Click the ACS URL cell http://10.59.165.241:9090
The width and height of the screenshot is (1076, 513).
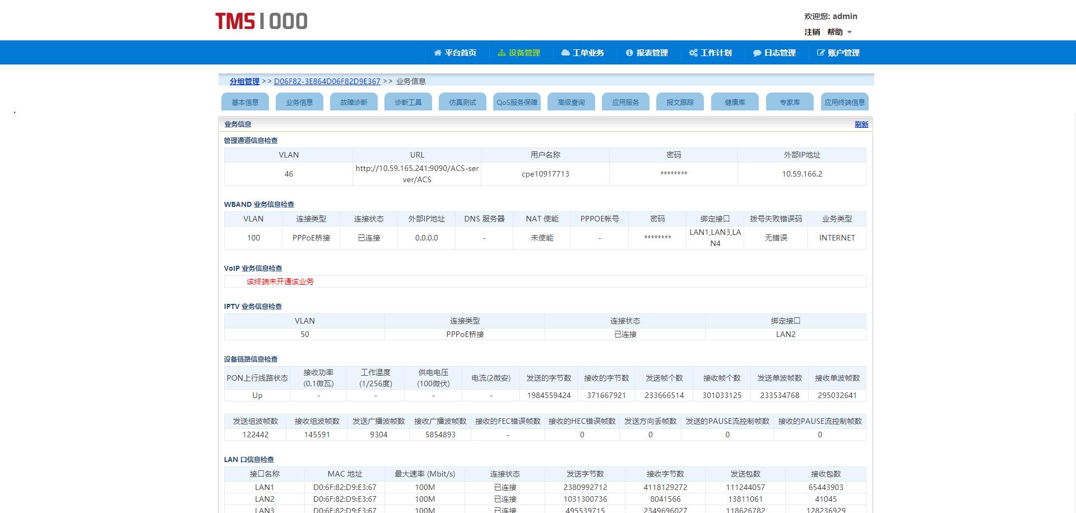coord(417,174)
